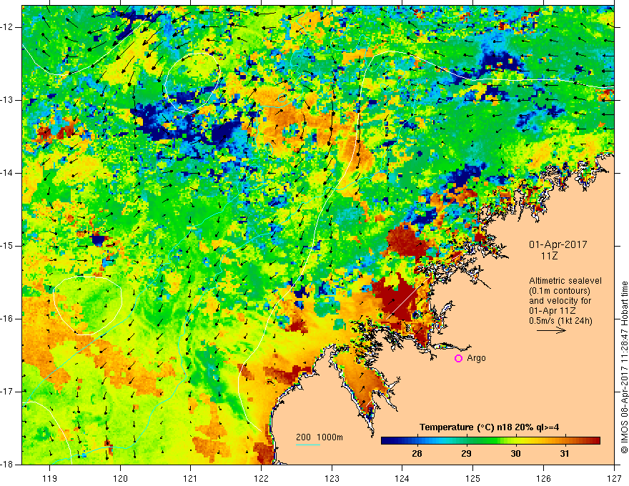Click the magenta Argo circle marker
The height and width of the screenshot is (486, 629).
pos(458,359)
